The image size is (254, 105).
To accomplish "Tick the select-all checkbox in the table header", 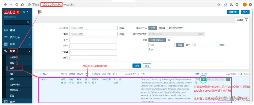I will coord(37,74).
